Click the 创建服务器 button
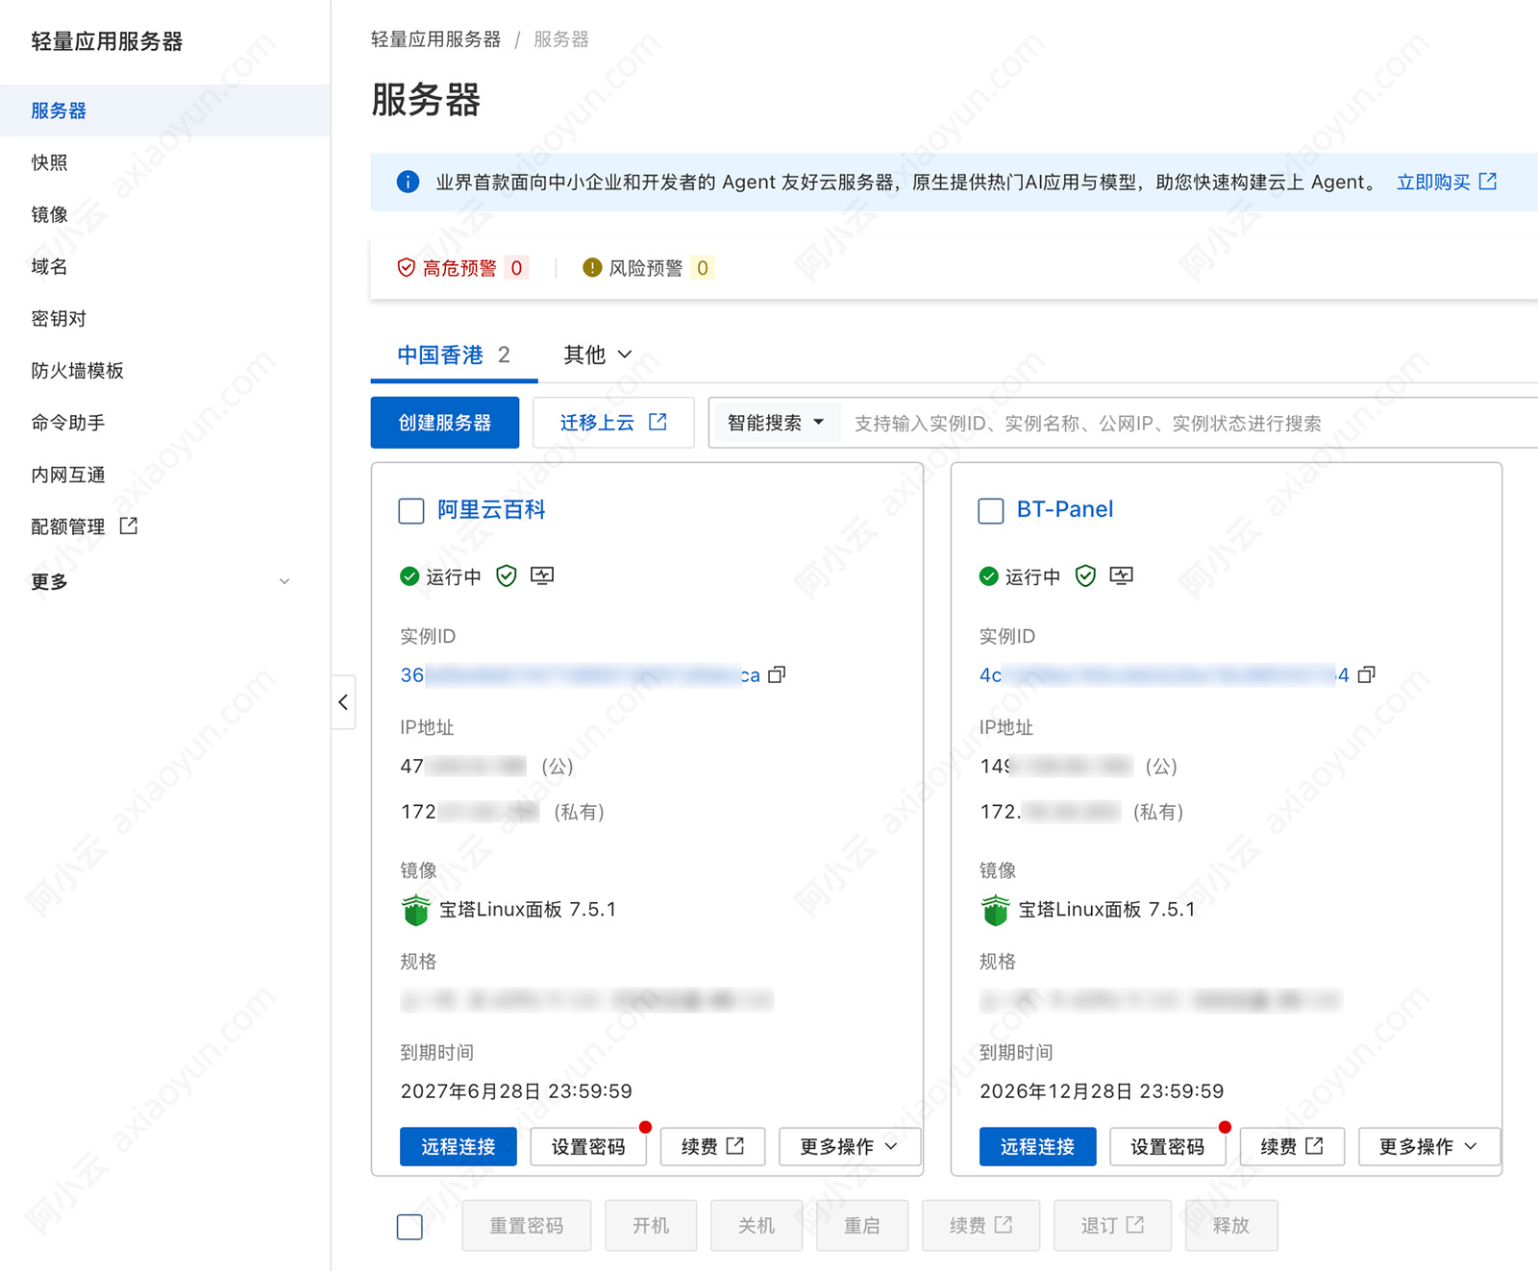Image resolution: width=1538 pixels, height=1271 pixels. point(445,423)
